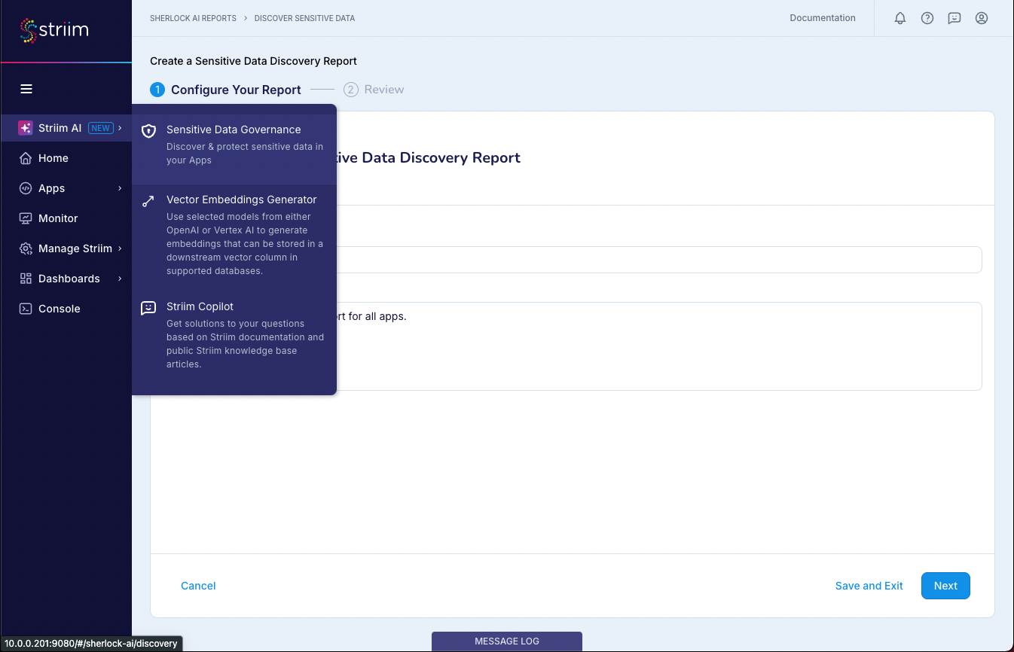The height and width of the screenshot is (652, 1014).
Task: Open the Message Log bar
Action: click(x=506, y=641)
